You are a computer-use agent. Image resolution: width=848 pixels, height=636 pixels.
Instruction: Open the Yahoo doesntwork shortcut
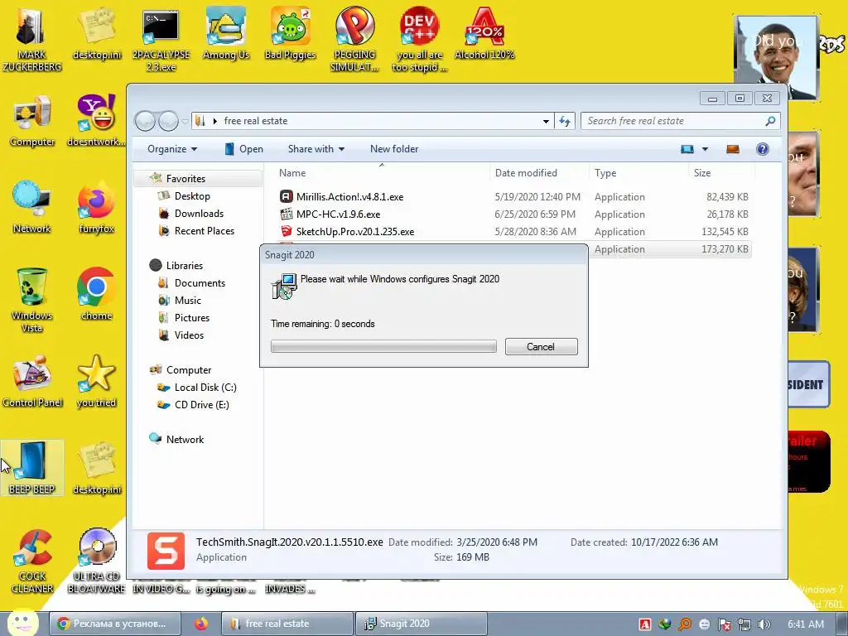(x=96, y=121)
